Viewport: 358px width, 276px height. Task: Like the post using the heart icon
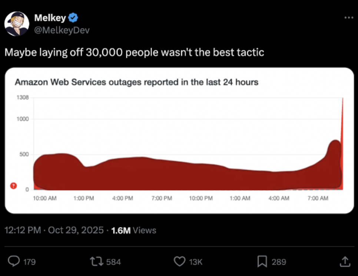tap(180, 262)
